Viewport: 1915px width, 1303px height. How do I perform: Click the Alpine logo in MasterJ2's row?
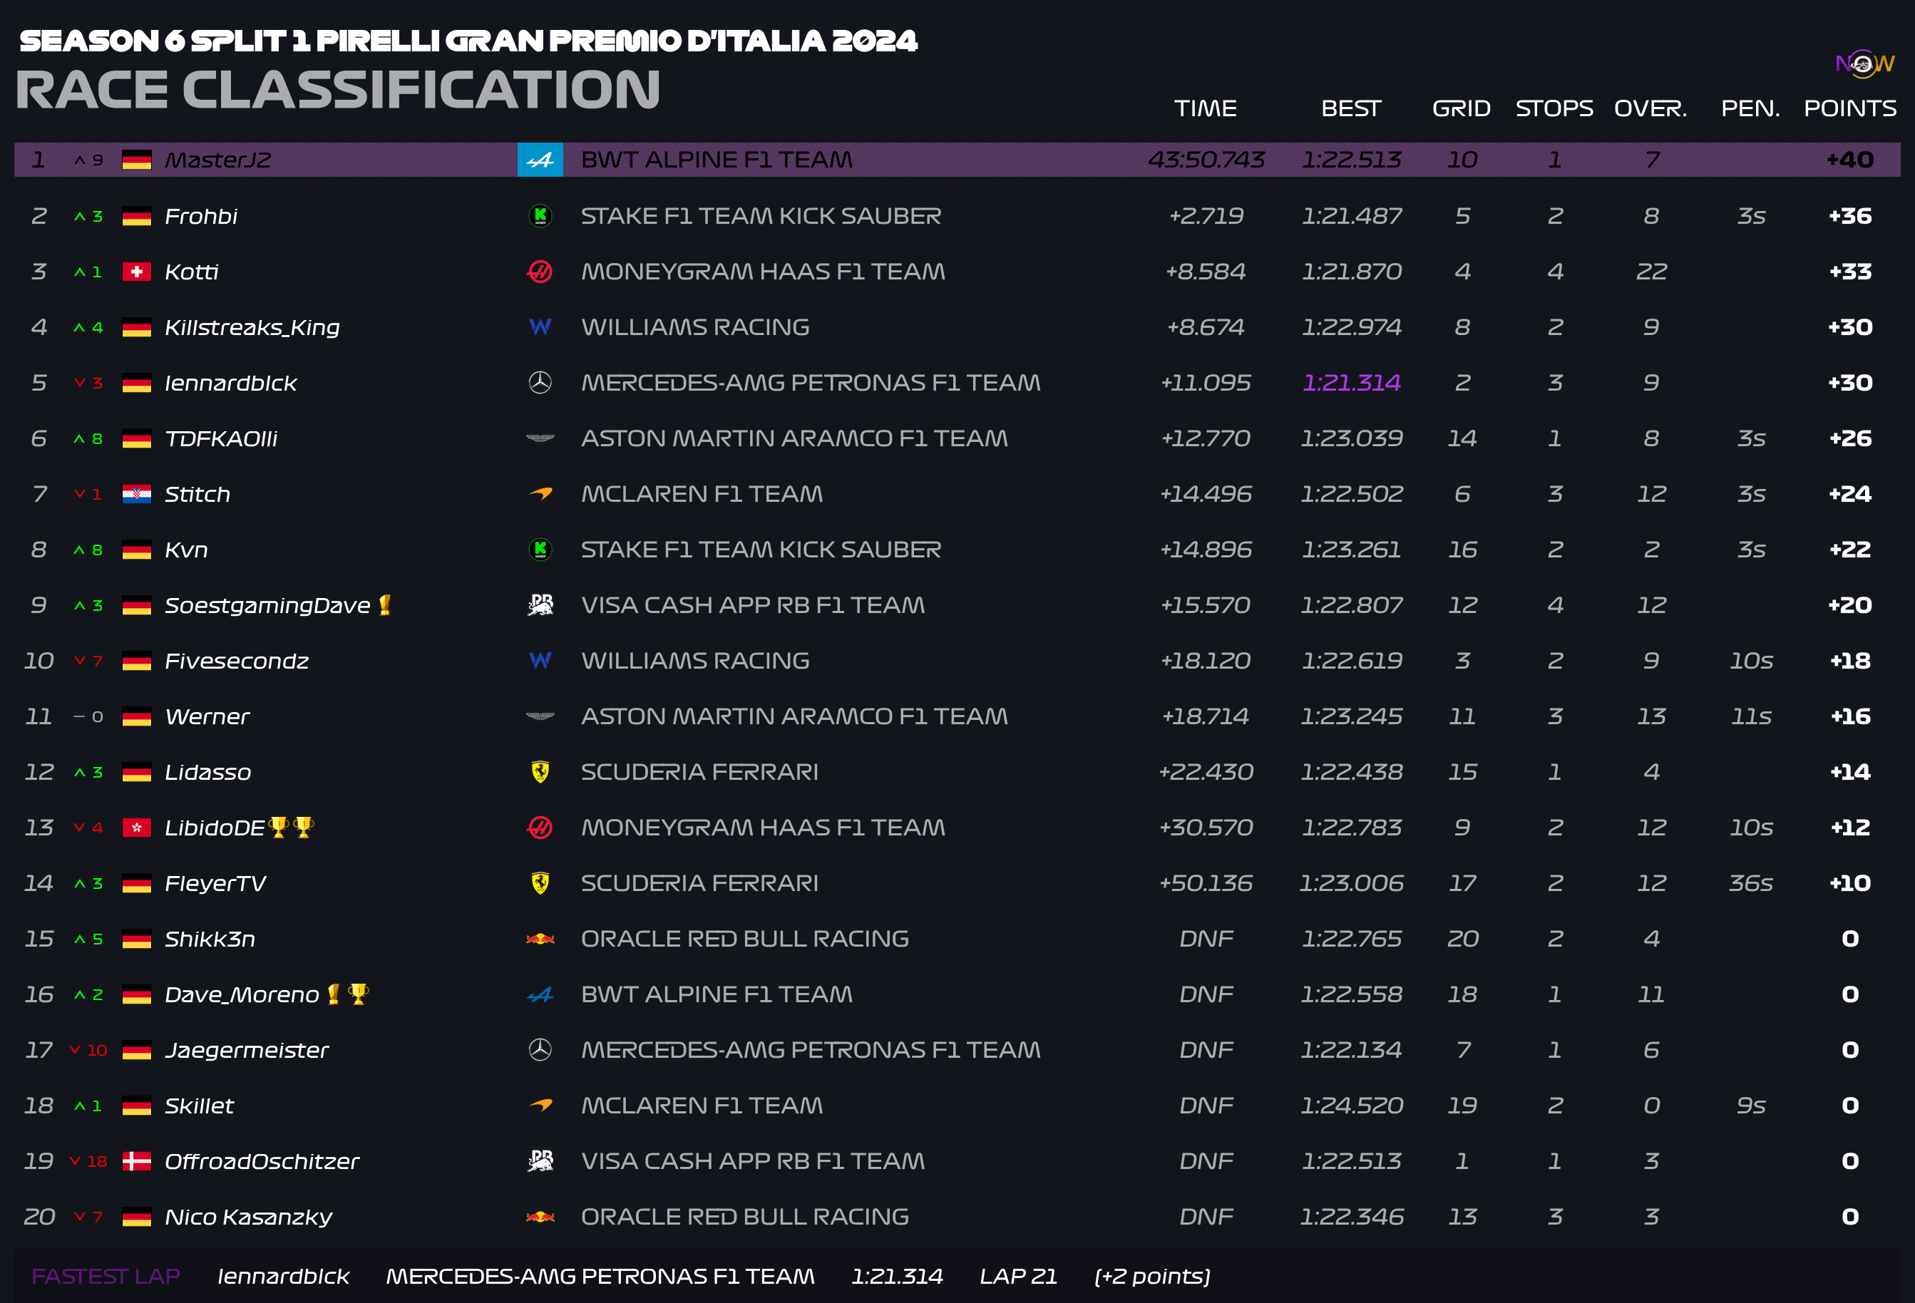coord(540,160)
